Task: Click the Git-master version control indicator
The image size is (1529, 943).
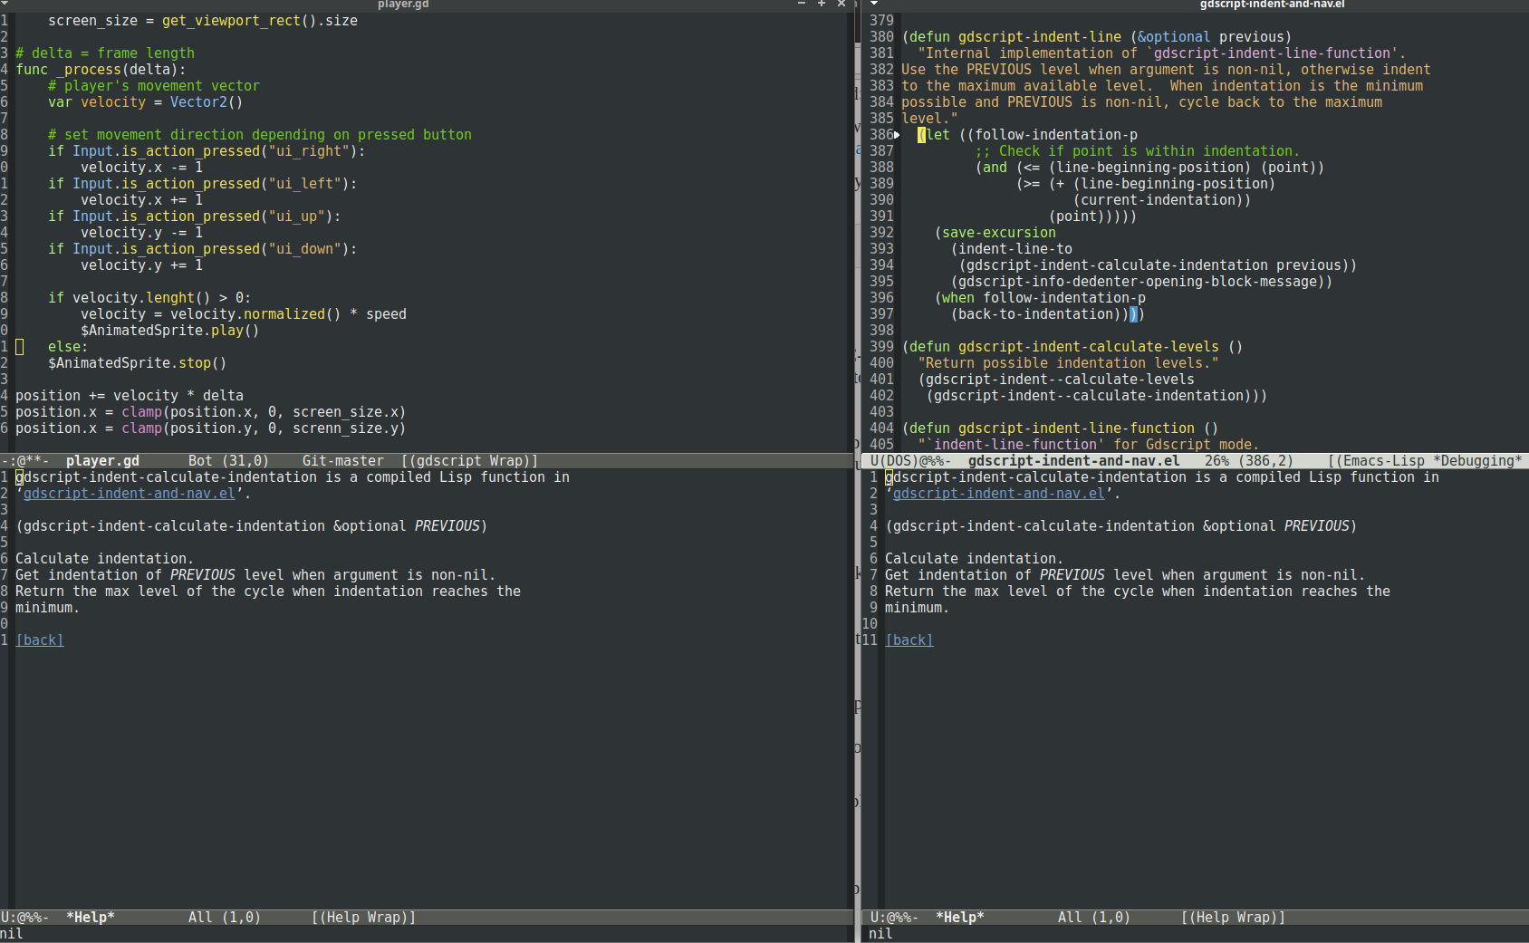Action: point(342,460)
